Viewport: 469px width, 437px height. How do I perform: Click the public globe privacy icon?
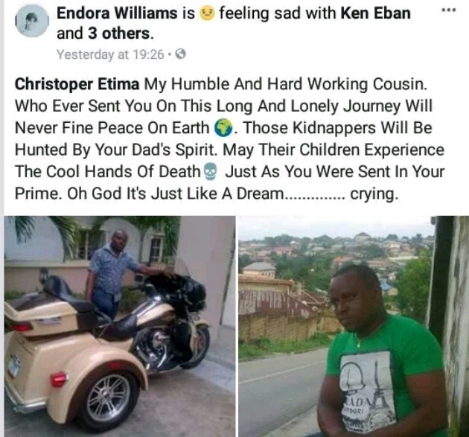pyautogui.click(x=180, y=54)
